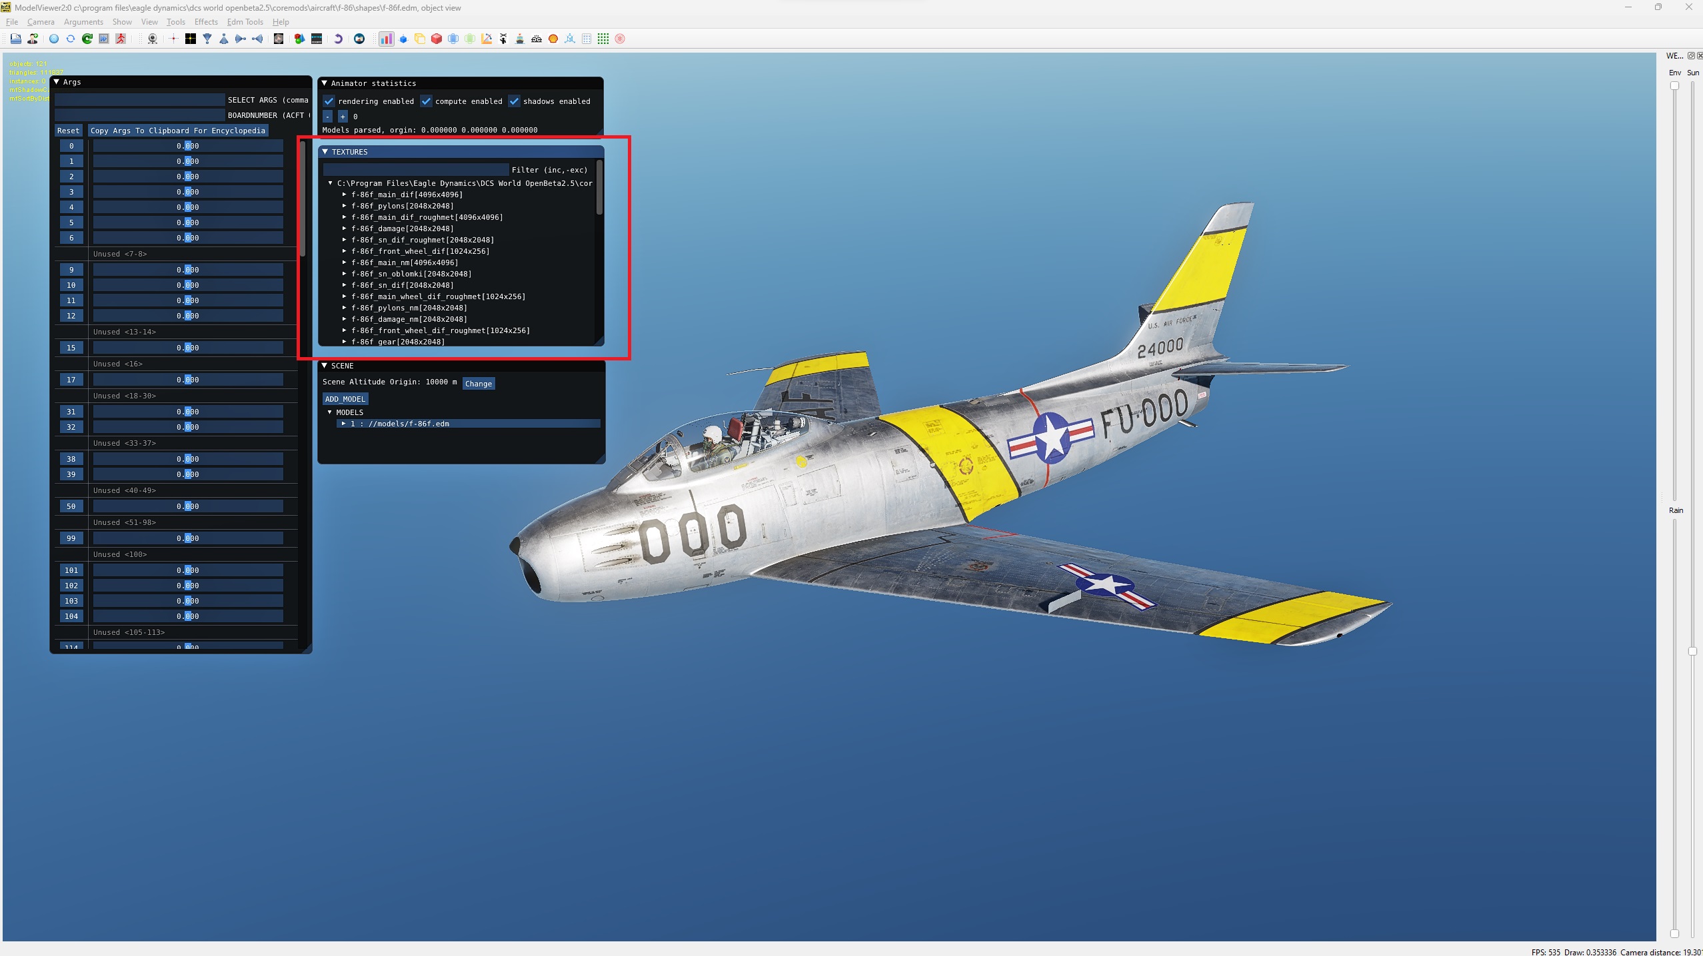
Task: Expand the f-86f_damage_nm[2048x2048] texture entry
Action: tap(345, 319)
